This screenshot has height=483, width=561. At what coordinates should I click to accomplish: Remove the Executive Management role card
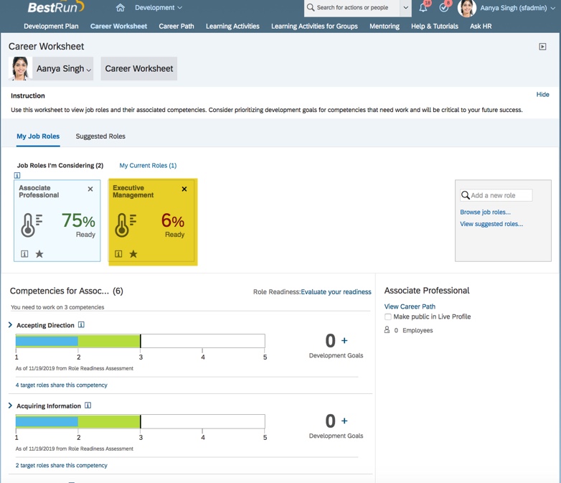(x=184, y=189)
